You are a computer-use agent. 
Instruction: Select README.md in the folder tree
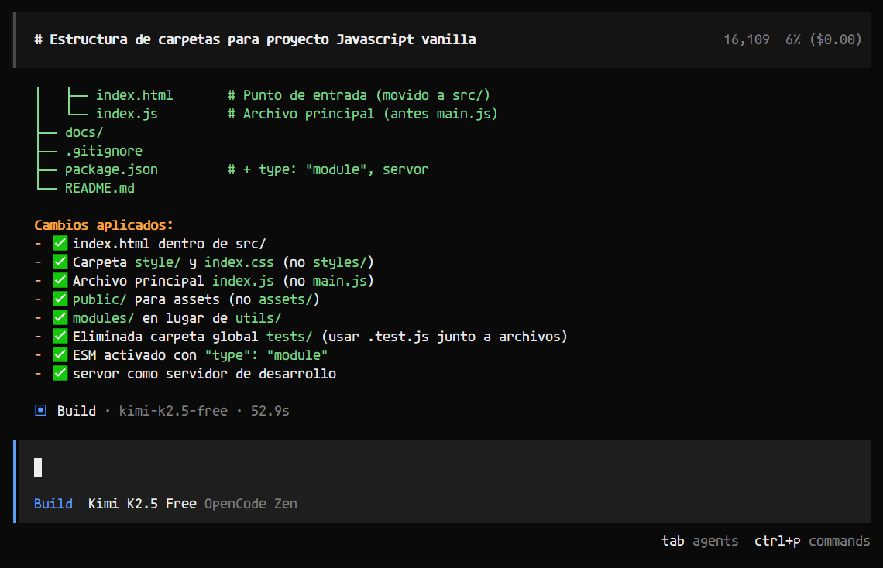pos(99,188)
